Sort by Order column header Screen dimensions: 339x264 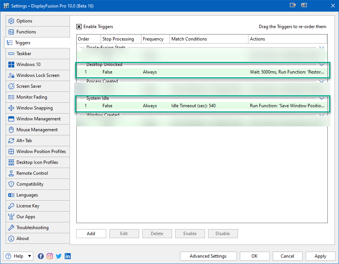tap(89, 39)
